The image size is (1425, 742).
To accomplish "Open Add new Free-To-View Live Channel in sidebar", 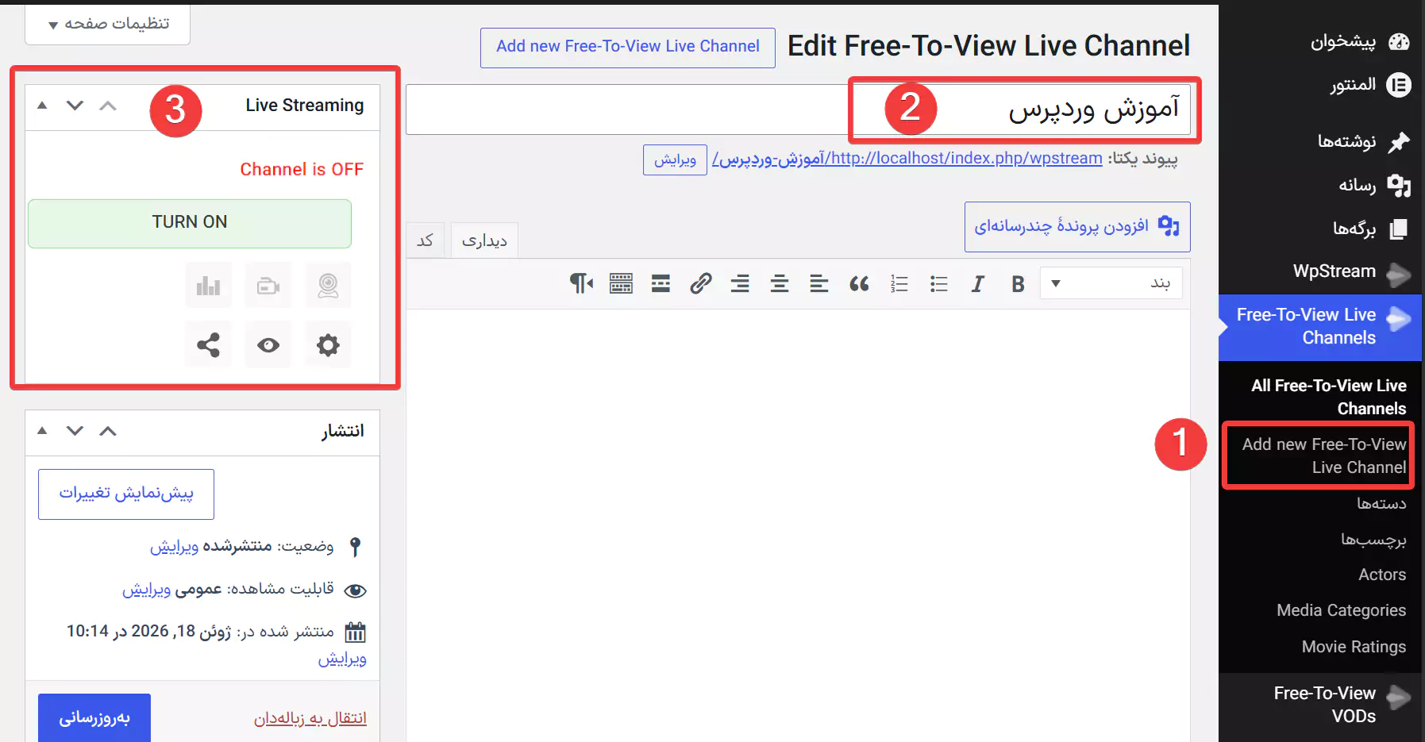I will 1323,456.
